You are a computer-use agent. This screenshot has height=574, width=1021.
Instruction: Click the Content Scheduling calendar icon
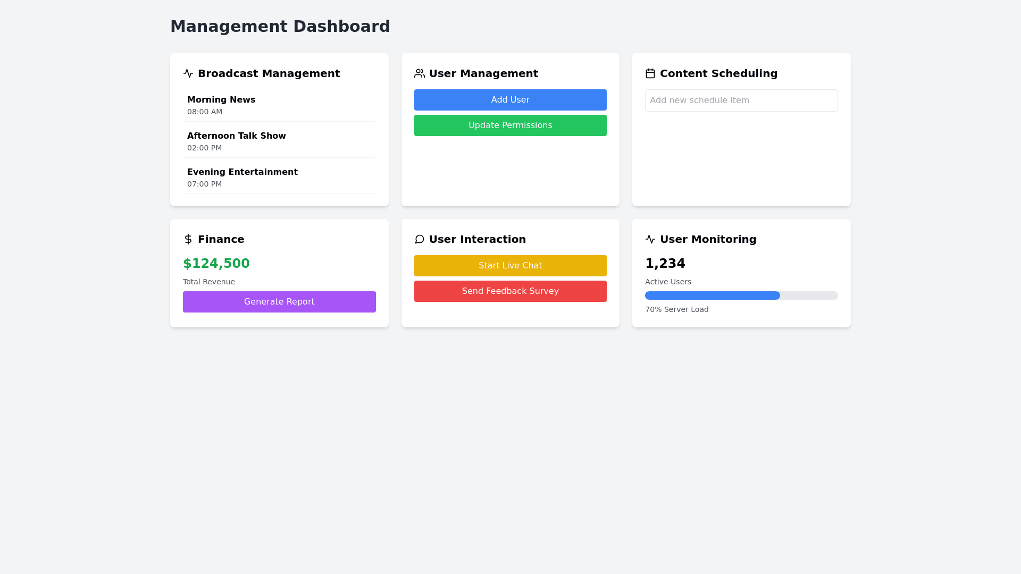650,73
